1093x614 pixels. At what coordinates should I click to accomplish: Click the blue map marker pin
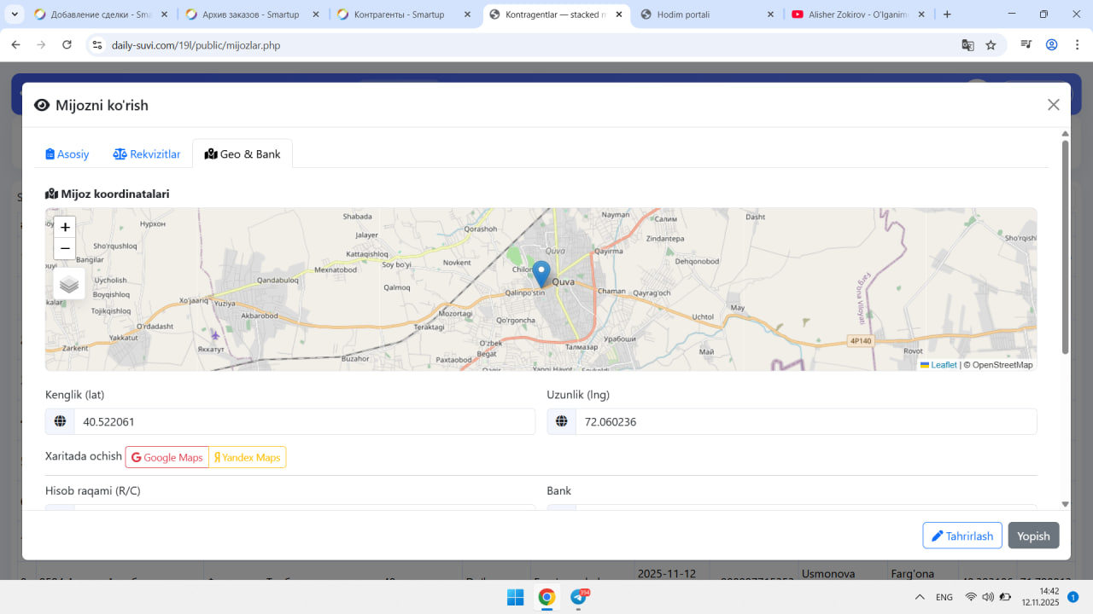(x=541, y=274)
